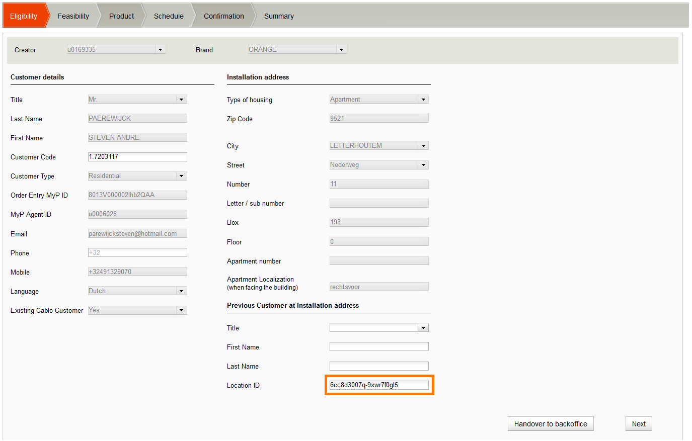This screenshot has width=692, height=441.
Task: Jump to the Summary tab
Action: pos(279,16)
